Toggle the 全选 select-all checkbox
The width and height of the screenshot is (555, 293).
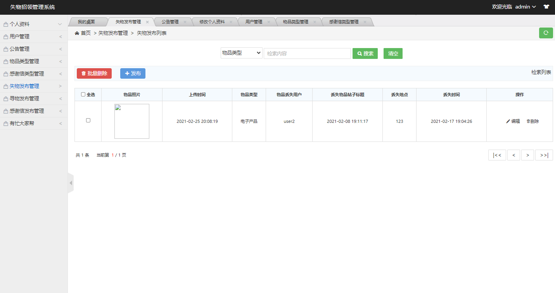click(83, 95)
